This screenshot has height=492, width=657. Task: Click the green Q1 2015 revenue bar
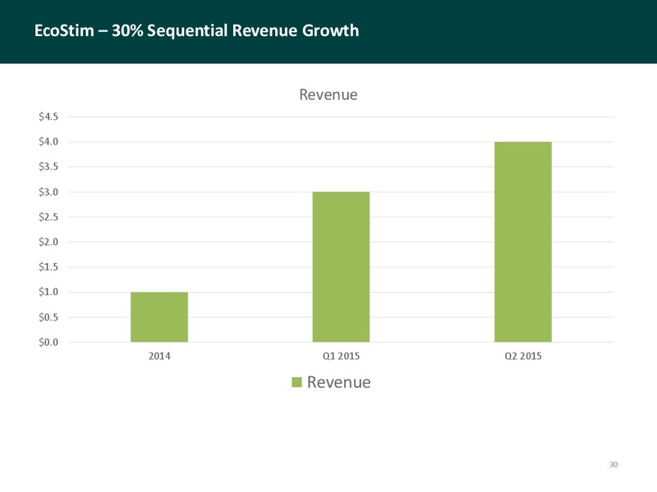point(341,267)
